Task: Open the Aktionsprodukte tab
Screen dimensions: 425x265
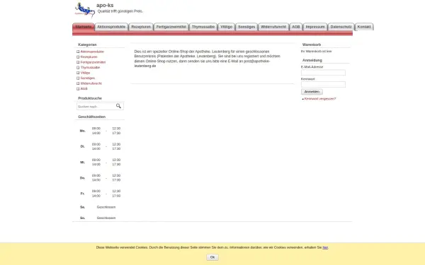Action: click(x=111, y=27)
